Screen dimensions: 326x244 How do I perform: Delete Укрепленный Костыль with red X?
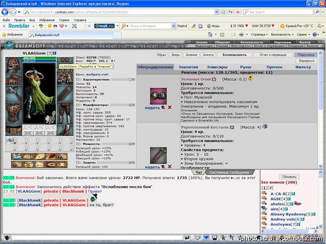point(170,166)
